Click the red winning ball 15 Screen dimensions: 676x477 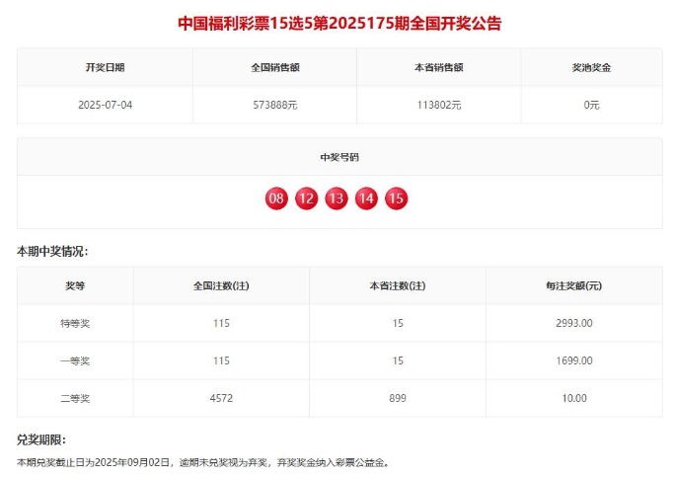[x=396, y=199]
